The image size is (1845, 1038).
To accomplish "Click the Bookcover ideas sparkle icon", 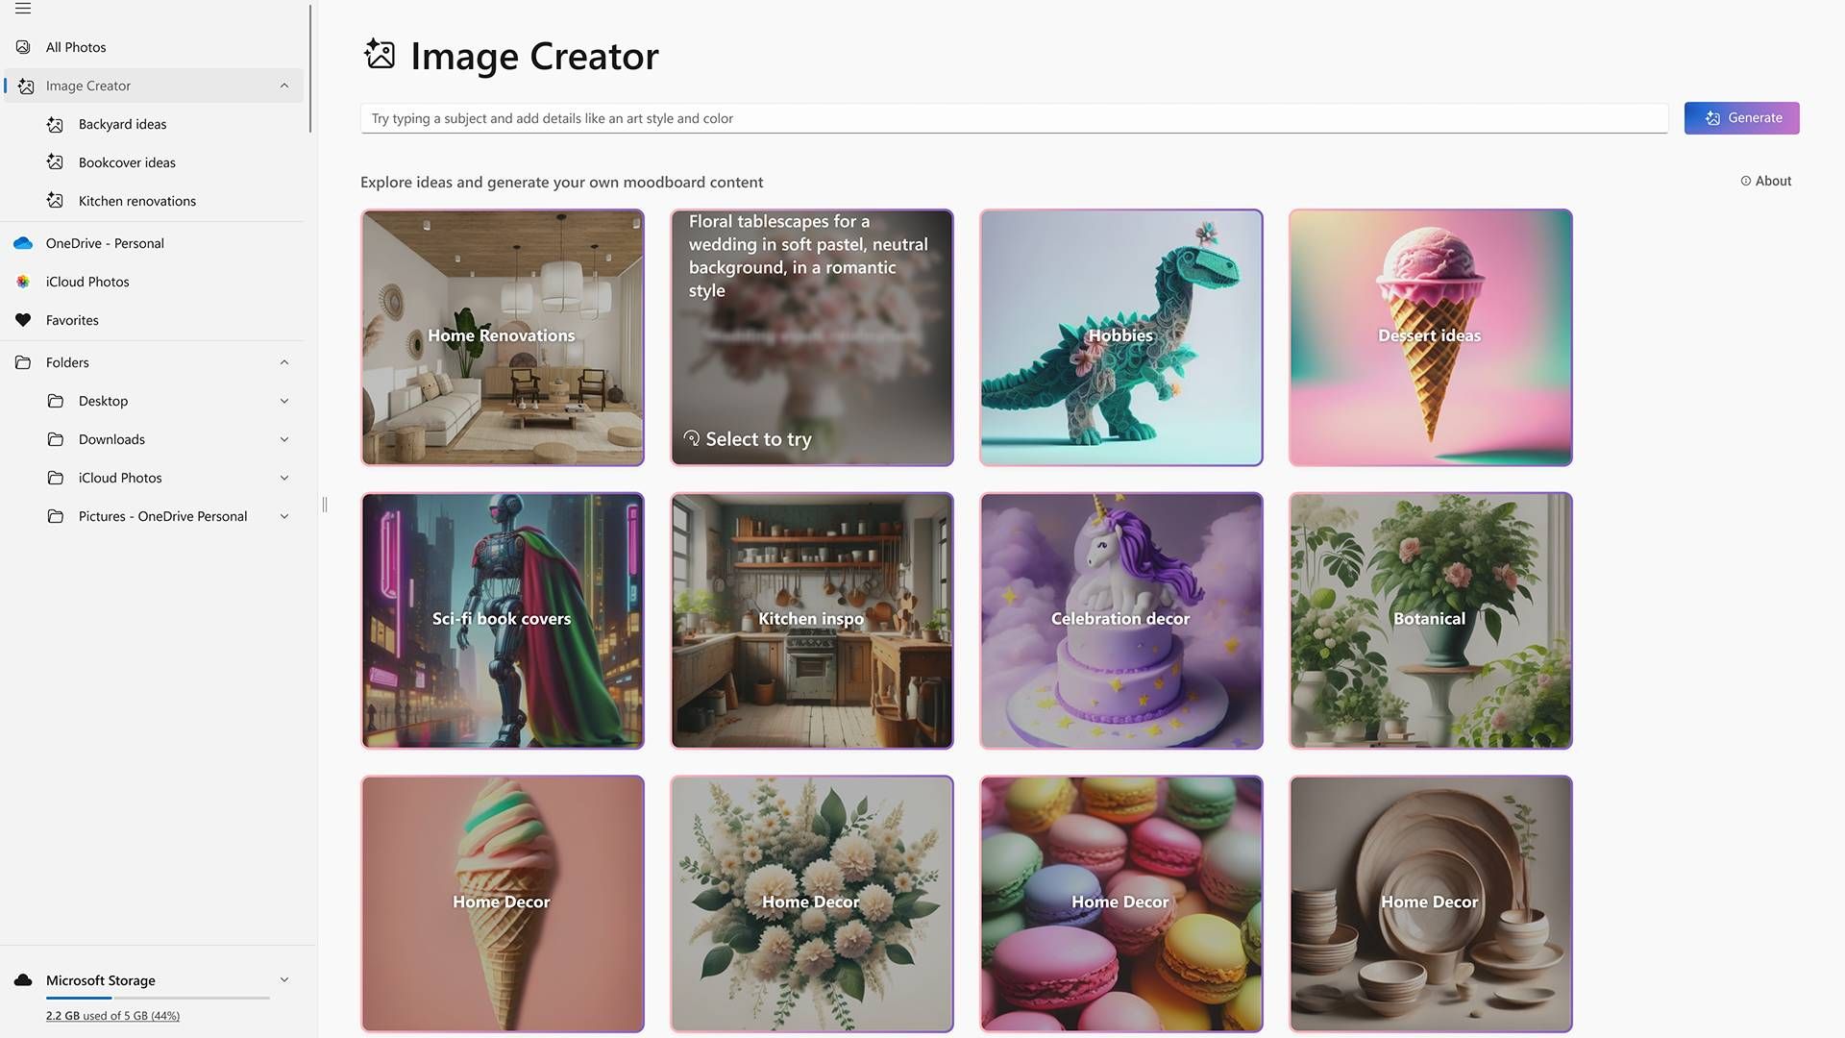I will coord(56,162).
